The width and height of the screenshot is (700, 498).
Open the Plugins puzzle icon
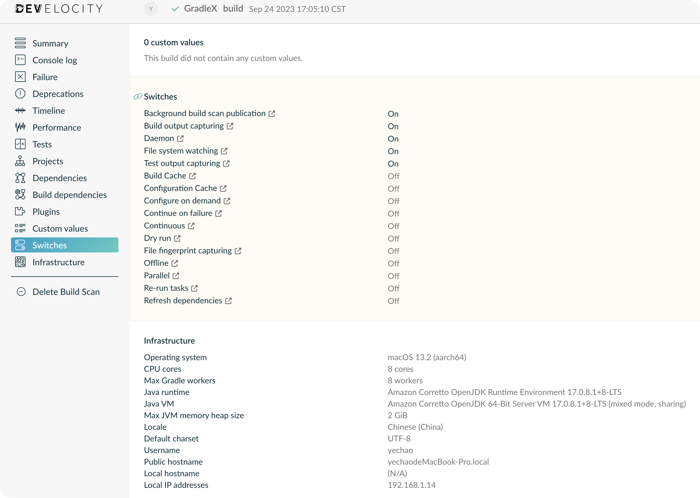(20, 212)
